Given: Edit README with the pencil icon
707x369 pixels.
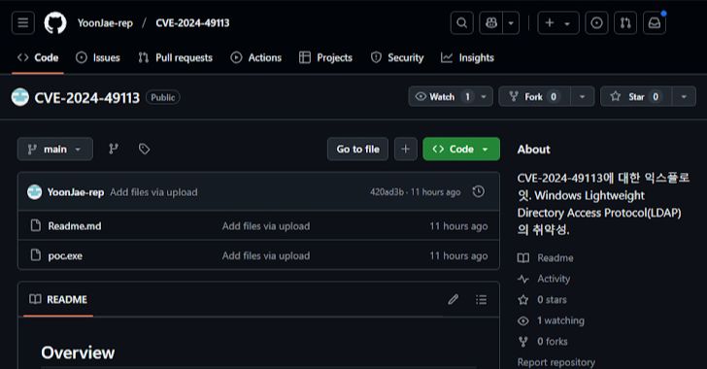Looking at the screenshot, I should [x=454, y=299].
